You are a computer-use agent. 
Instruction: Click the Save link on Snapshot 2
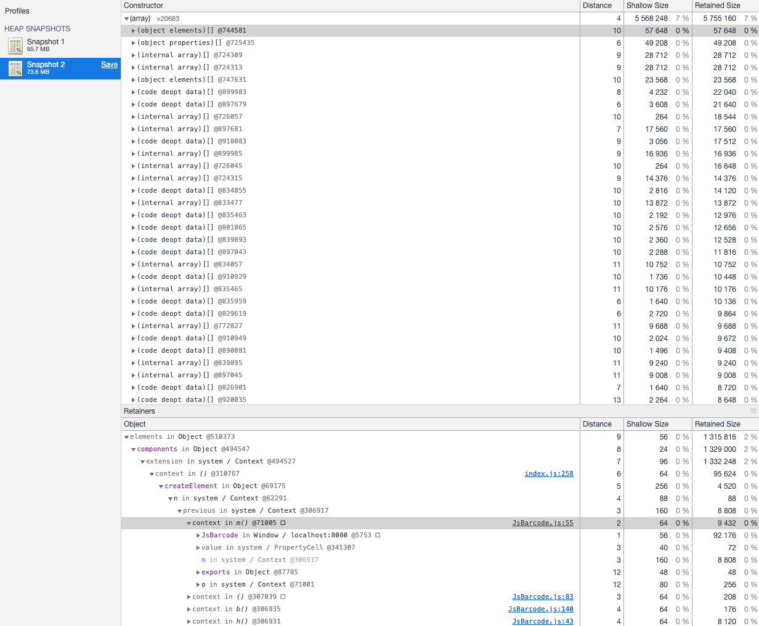point(109,64)
